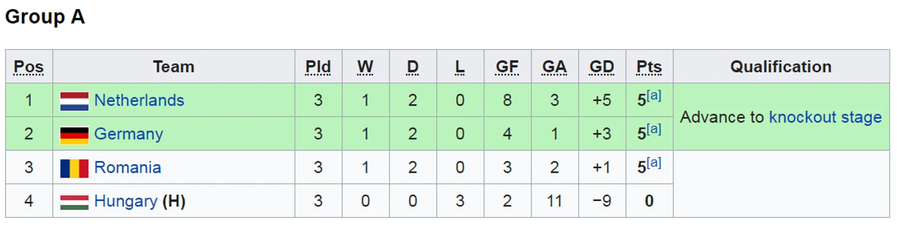
Task: Open the Romania team link
Action: pos(127,168)
